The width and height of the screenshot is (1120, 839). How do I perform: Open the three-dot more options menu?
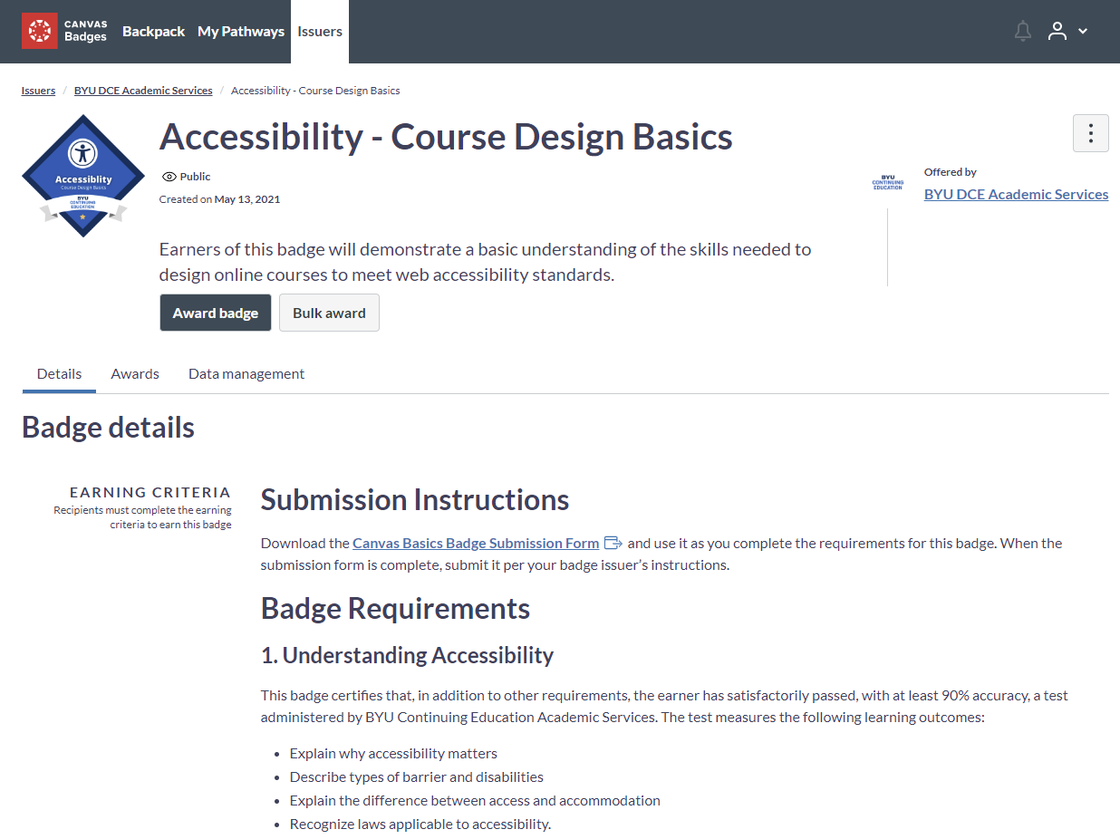[x=1090, y=133]
